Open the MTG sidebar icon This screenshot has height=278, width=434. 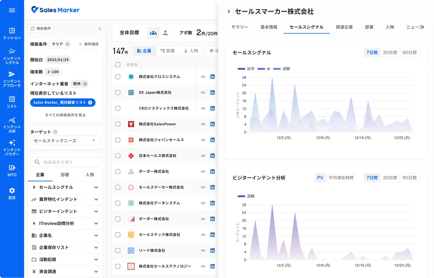pos(12,171)
